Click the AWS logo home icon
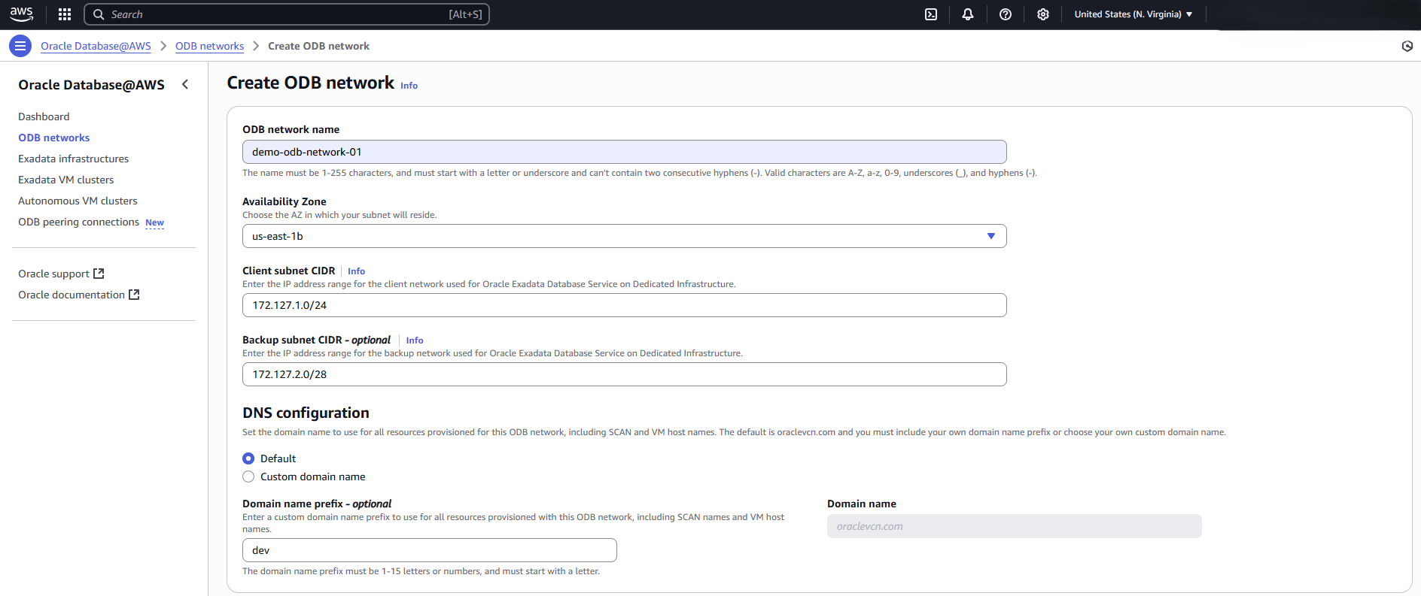Image resolution: width=1421 pixels, height=596 pixels. (x=21, y=14)
